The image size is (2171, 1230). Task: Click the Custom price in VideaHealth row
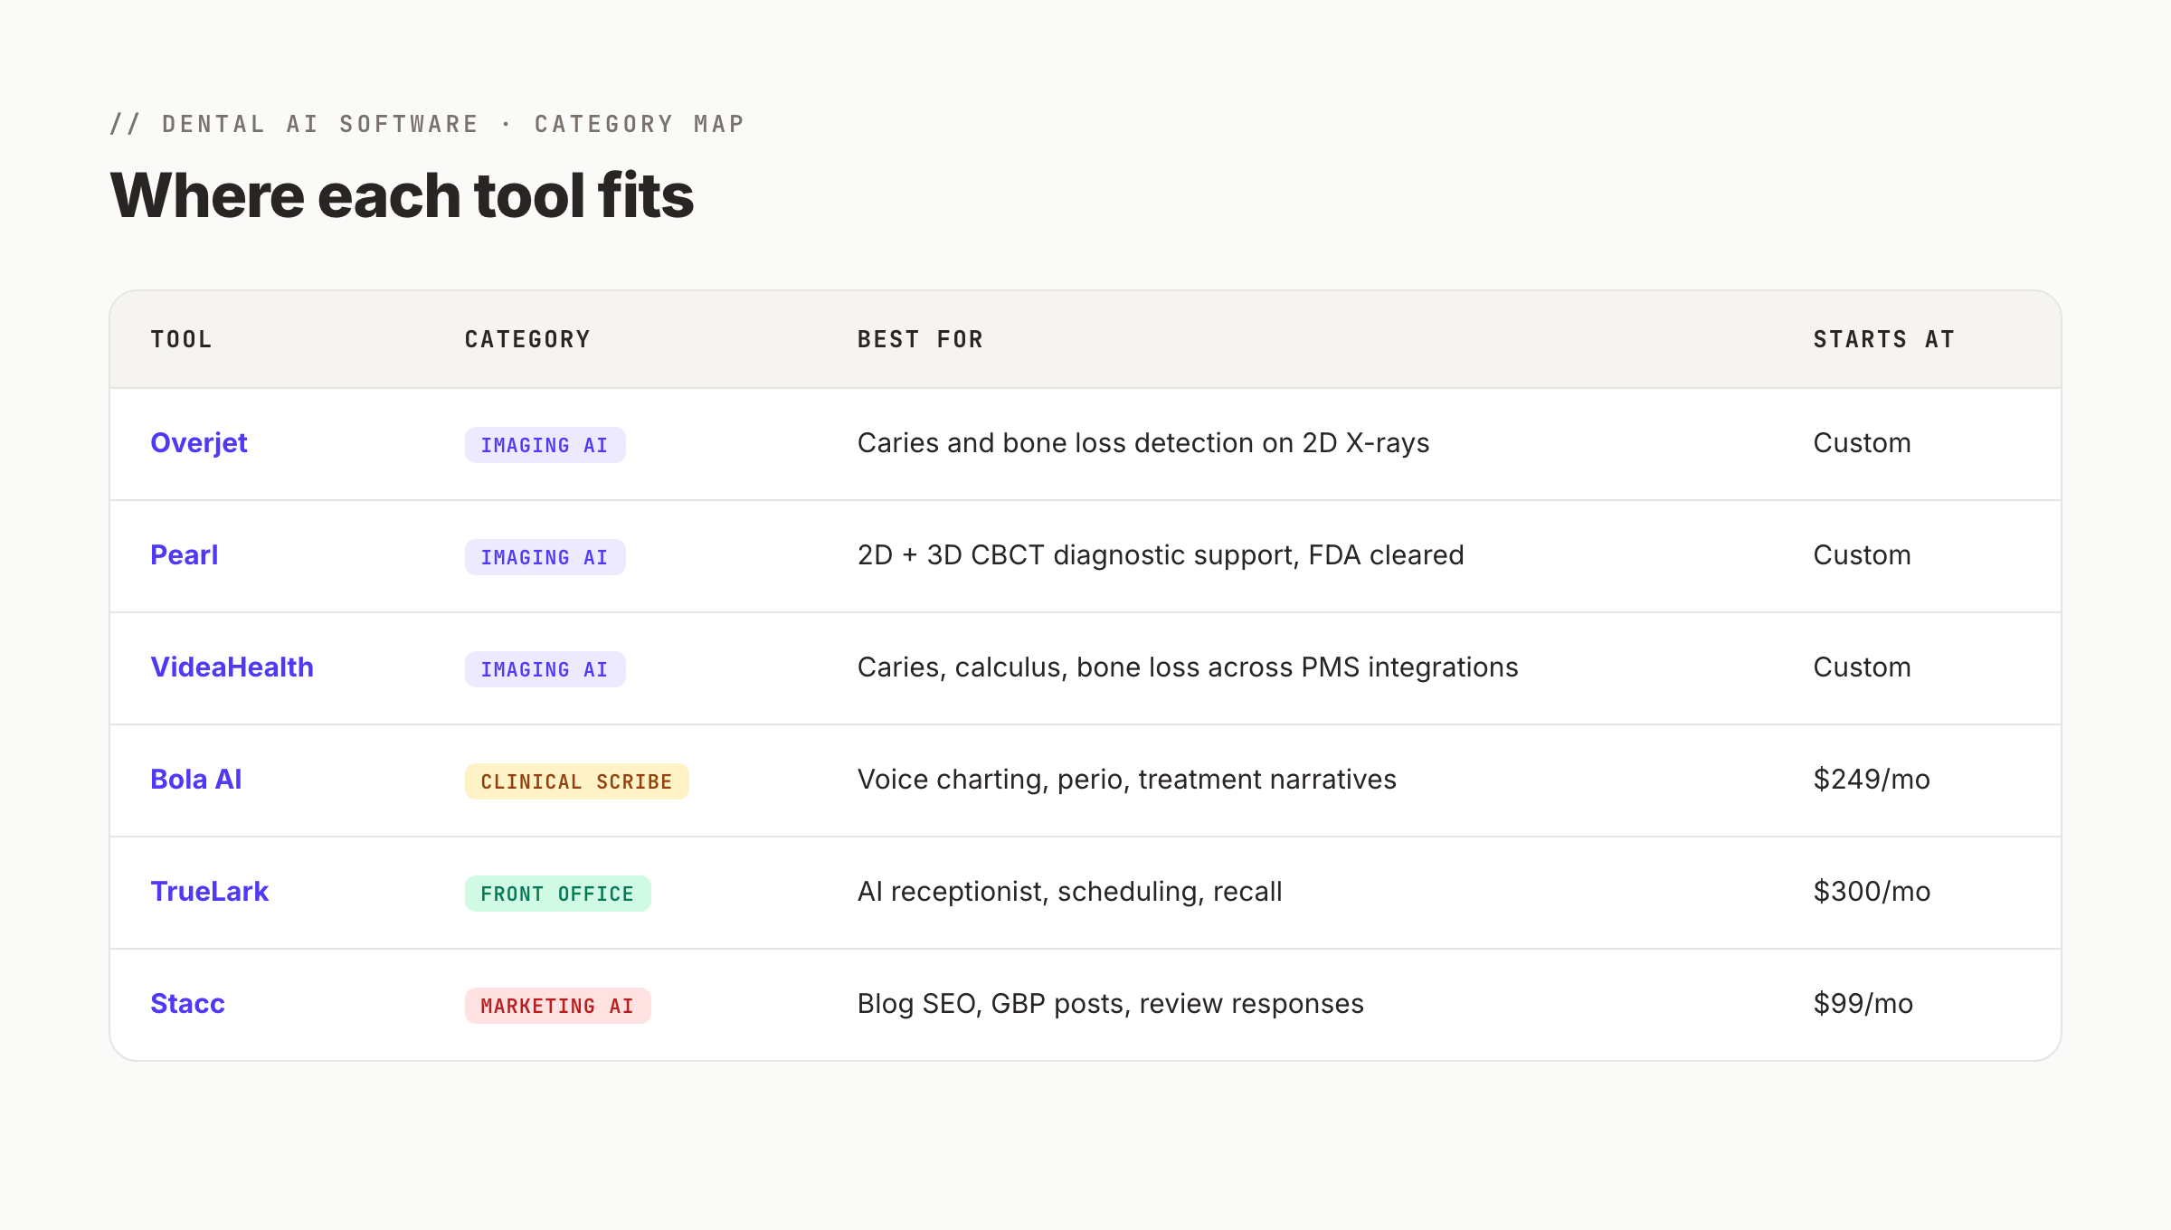[x=1863, y=667]
